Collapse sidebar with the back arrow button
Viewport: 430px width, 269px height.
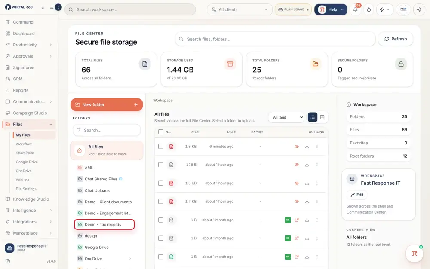pos(58,7)
